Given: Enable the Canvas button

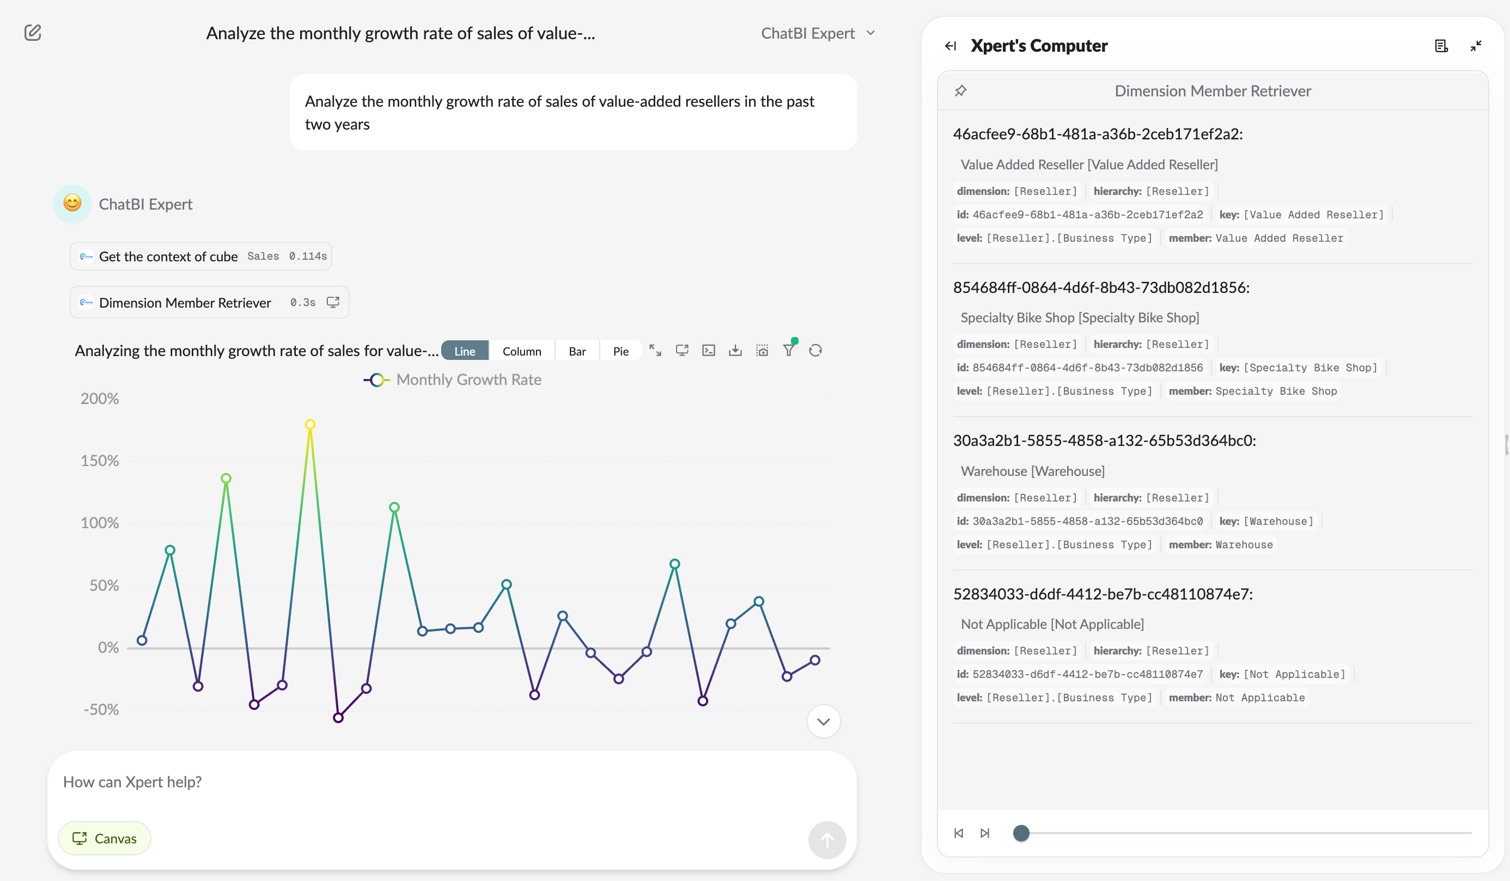Looking at the screenshot, I should [x=104, y=838].
